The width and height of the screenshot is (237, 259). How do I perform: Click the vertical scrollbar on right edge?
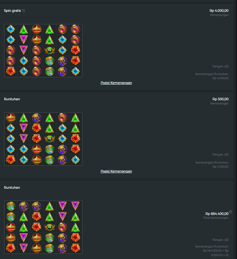tap(235, 130)
